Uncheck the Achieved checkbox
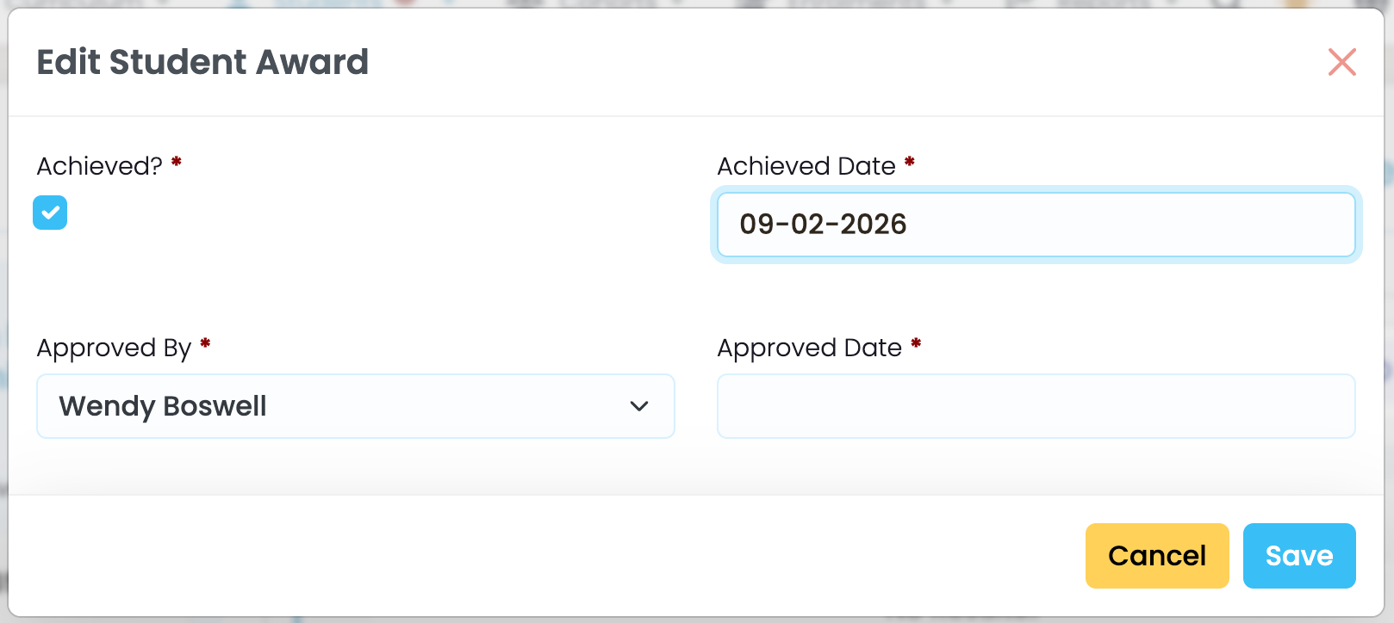This screenshot has height=623, width=1394. pyautogui.click(x=50, y=213)
